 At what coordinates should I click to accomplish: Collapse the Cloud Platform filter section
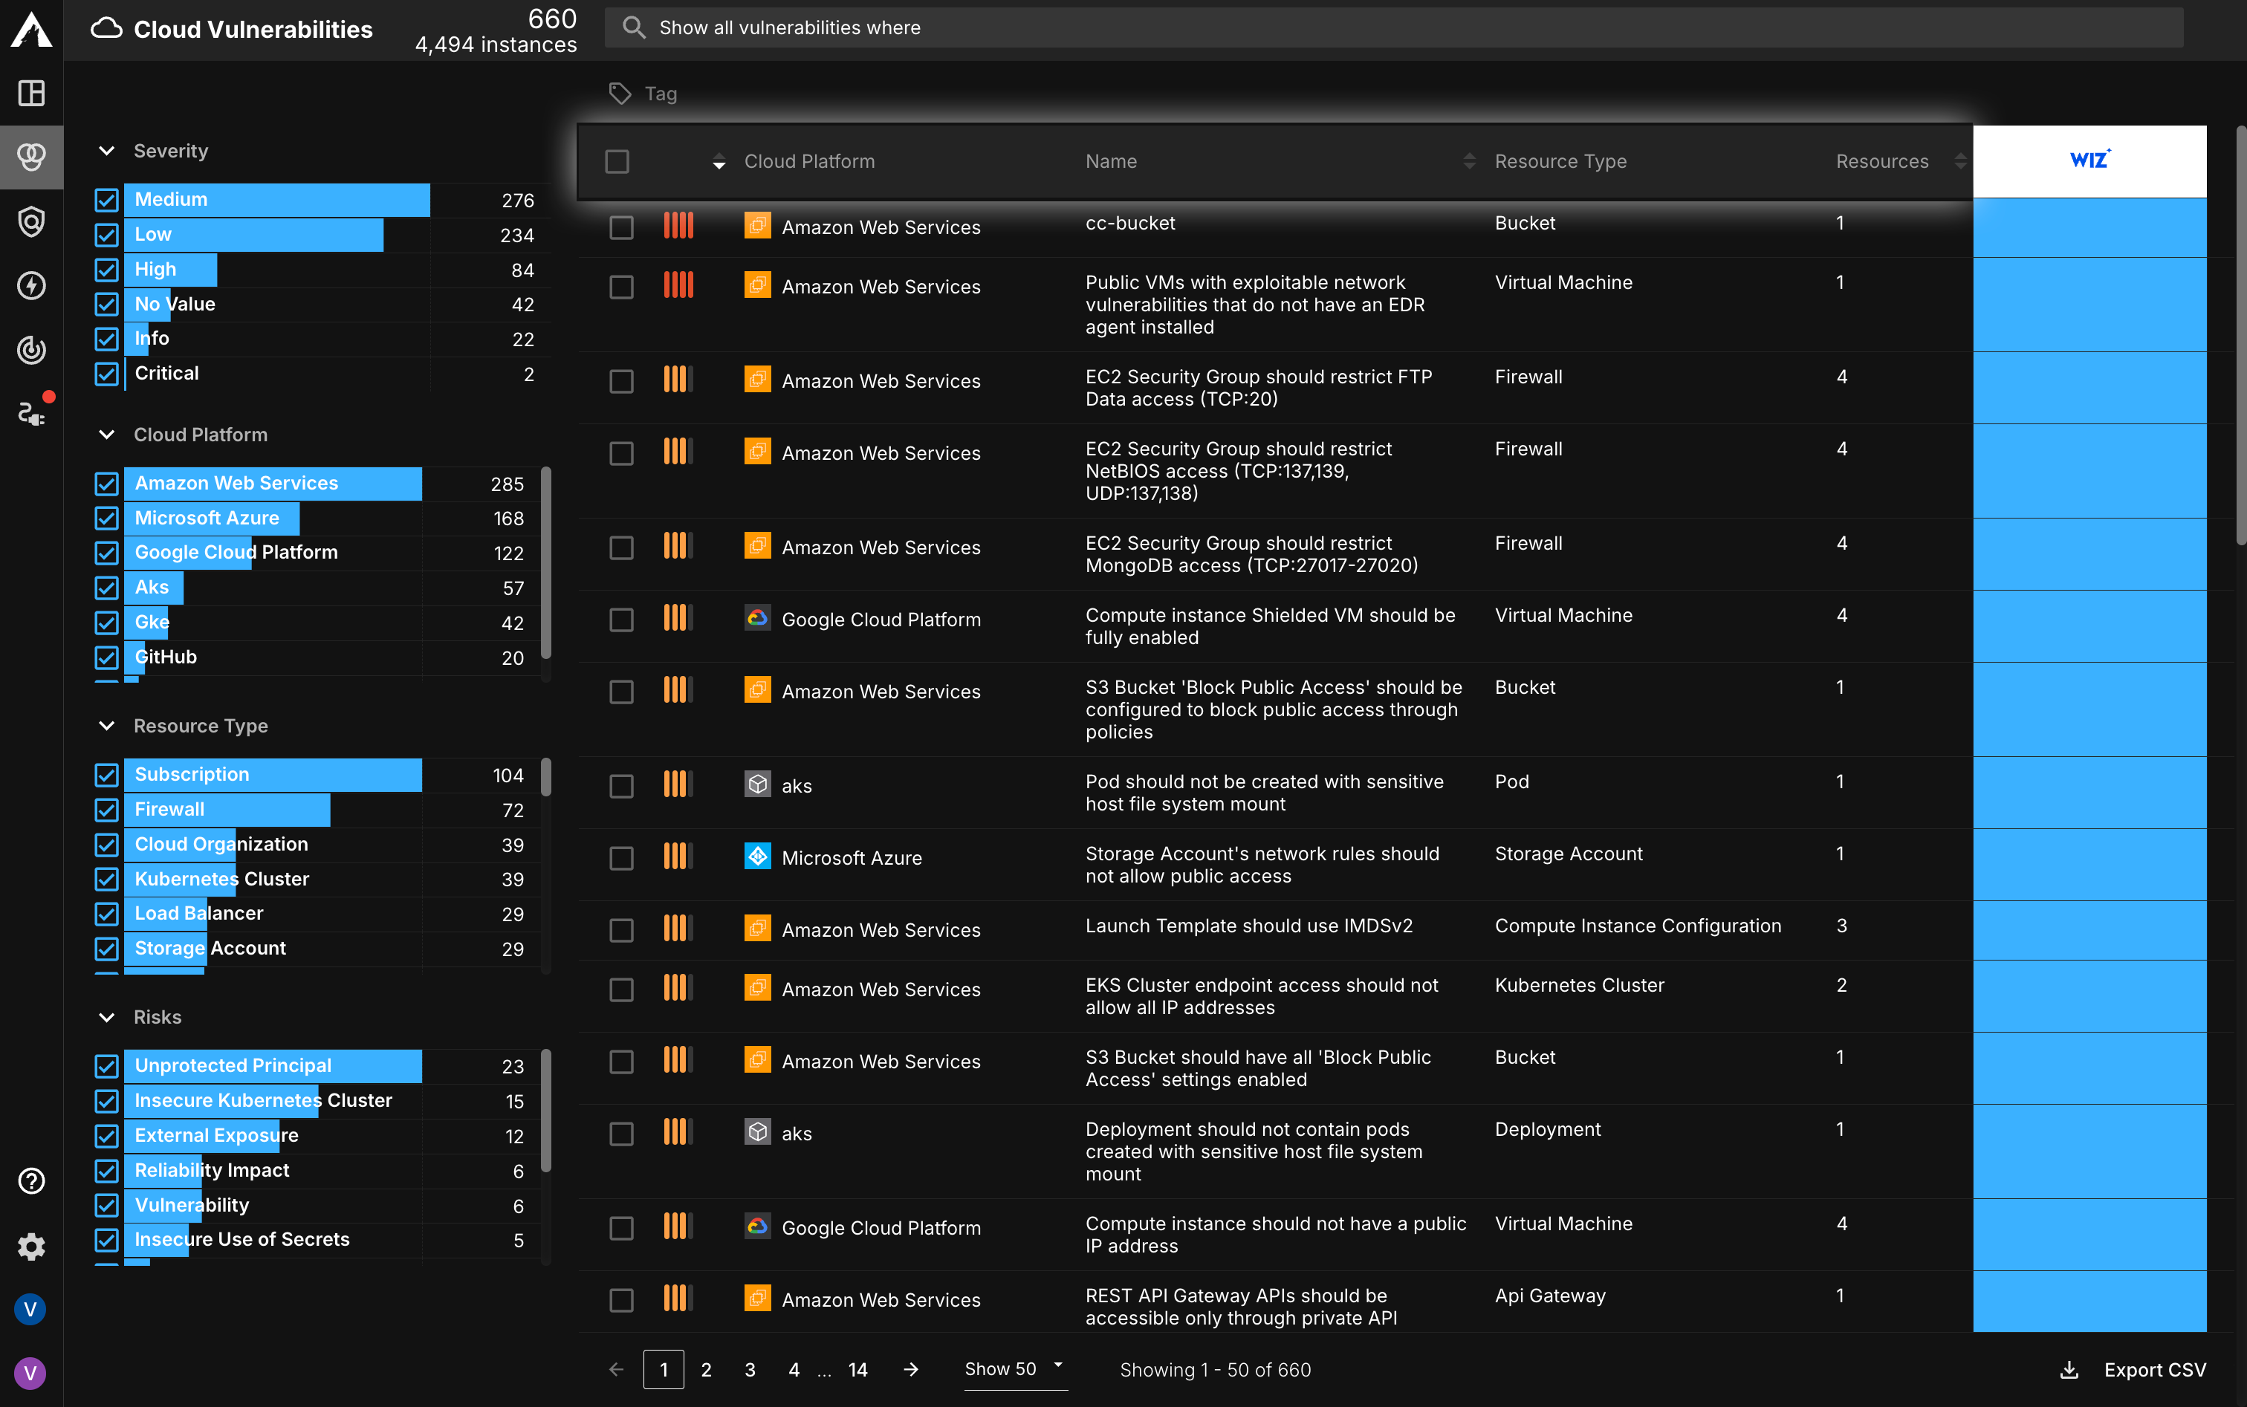pos(107,435)
